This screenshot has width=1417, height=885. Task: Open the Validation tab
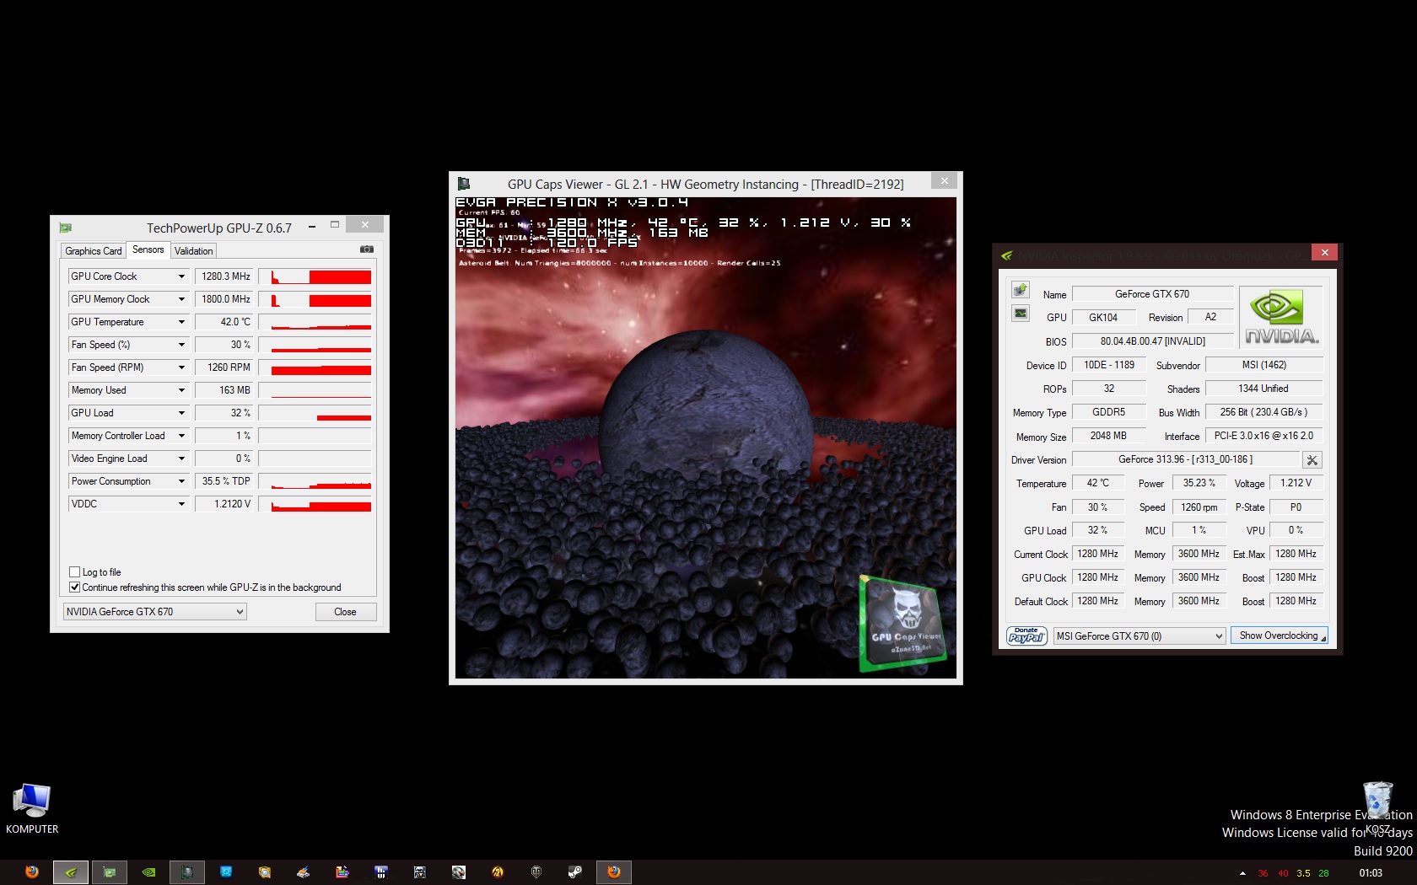pos(193,251)
